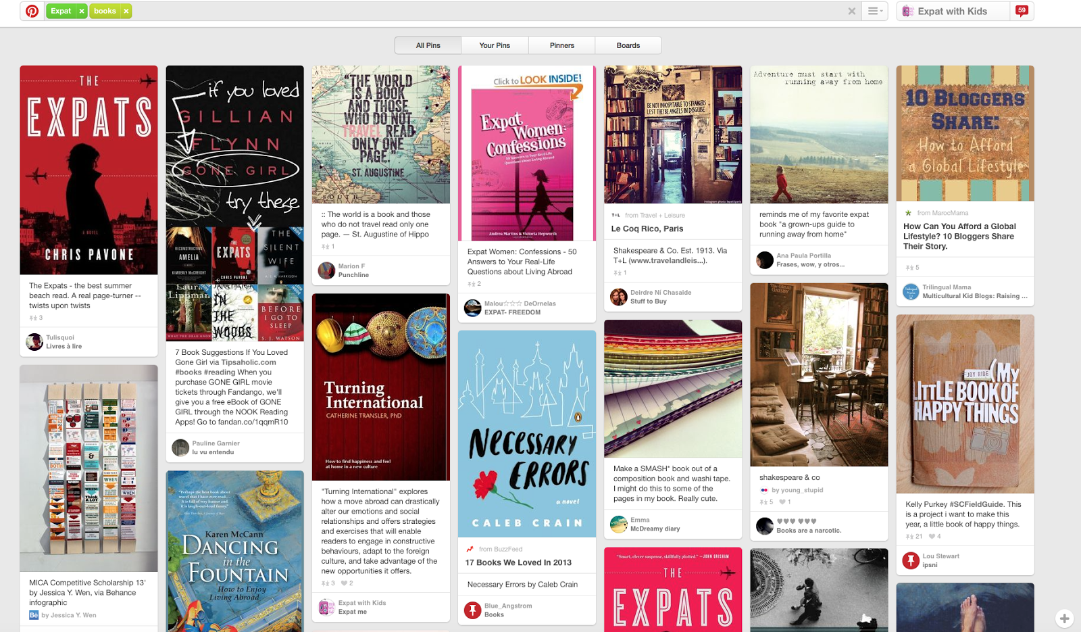1081x632 pixels.
Task: Open the 'by Jessica Y. Wen' link
Action: pyautogui.click(x=69, y=615)
